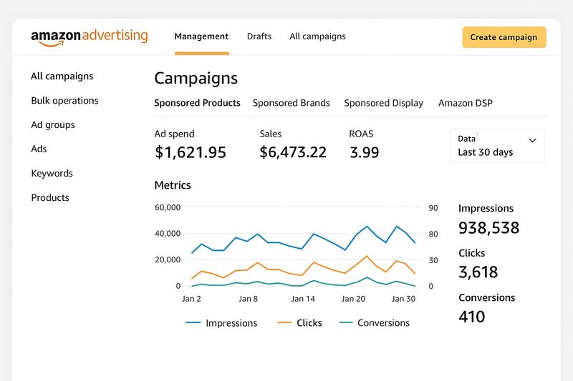Go to Ad groups in the sidebar
The width and height of the screenshot is (573, 381).
53,124
